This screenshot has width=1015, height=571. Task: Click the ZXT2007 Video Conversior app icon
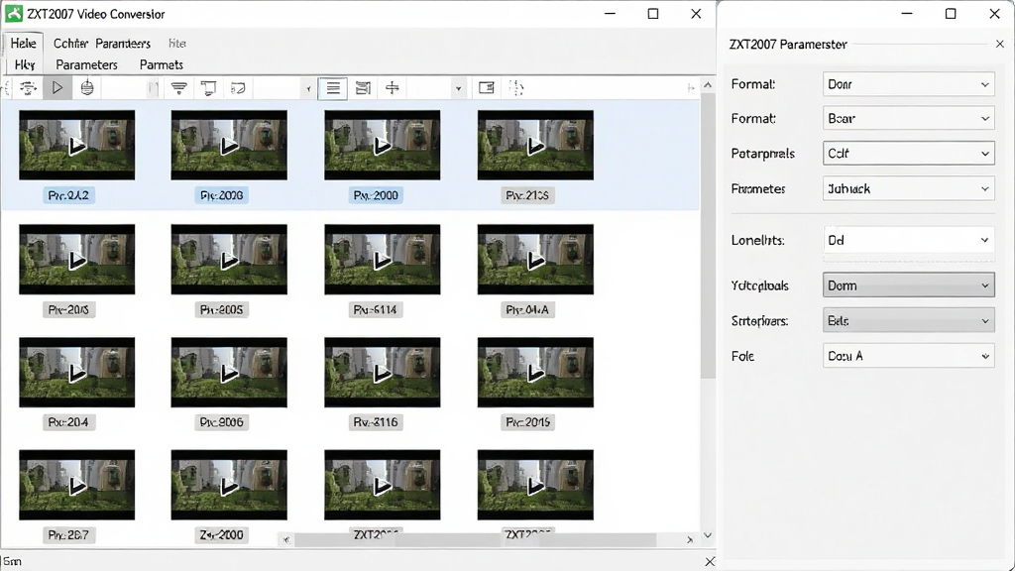[14, 14]
